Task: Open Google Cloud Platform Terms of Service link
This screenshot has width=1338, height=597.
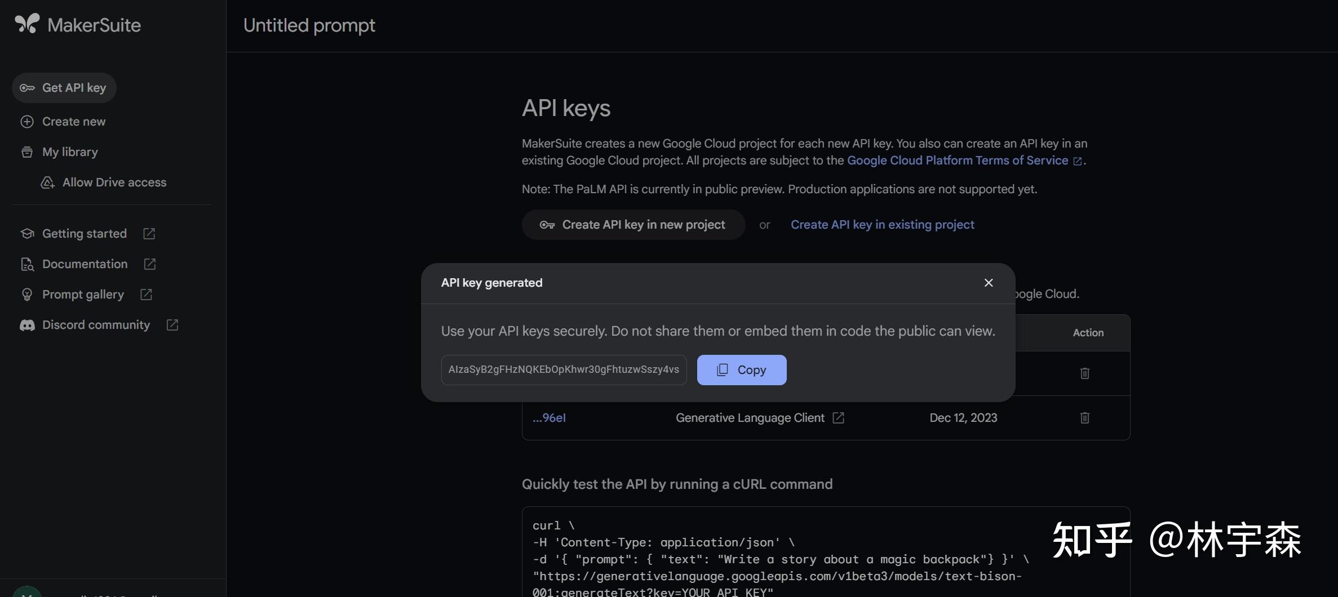Action: click(x=958, y=161)
